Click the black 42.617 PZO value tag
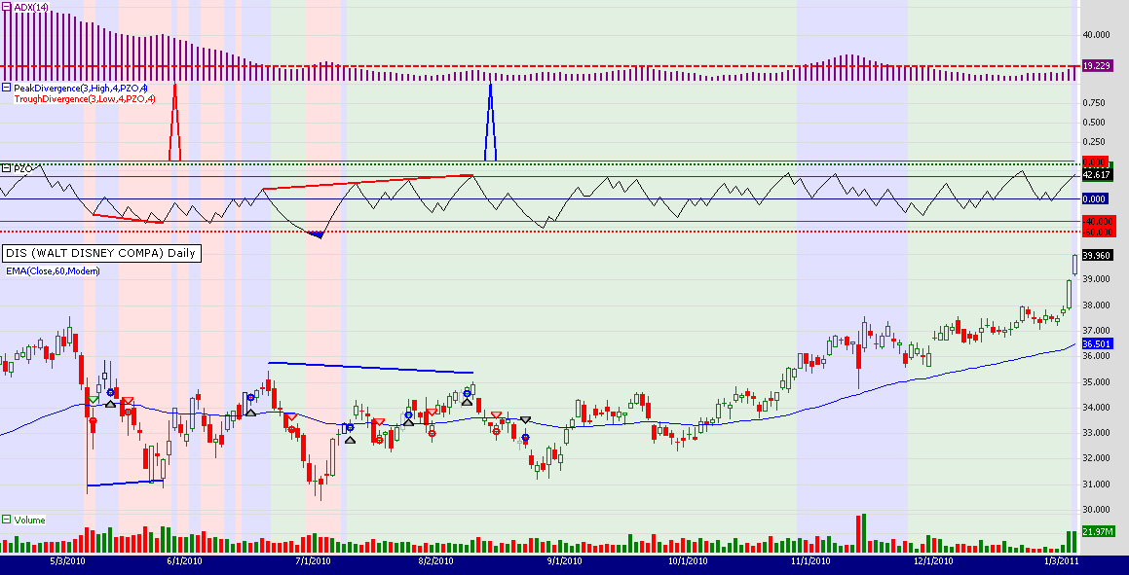This screenshot has width=1129, height=575. point(1097,174)
